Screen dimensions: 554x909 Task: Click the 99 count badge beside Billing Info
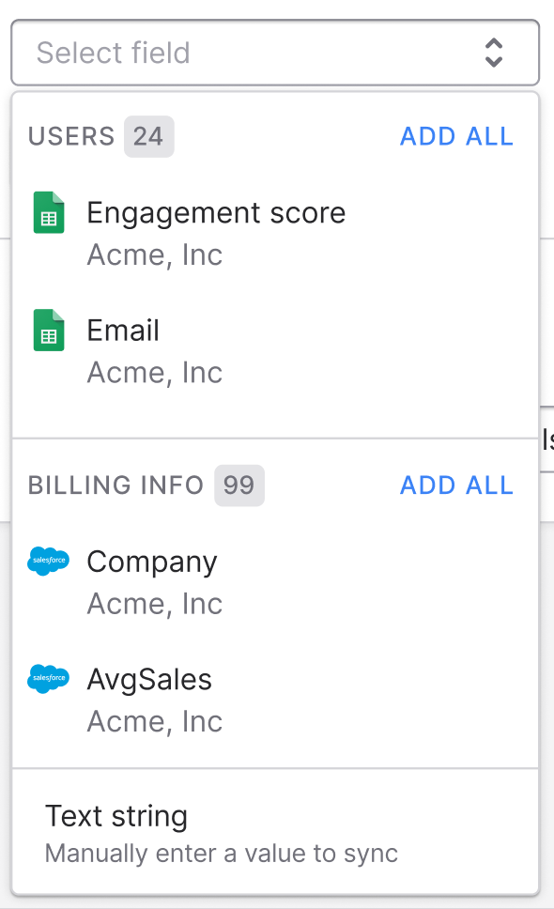(239, 485)
